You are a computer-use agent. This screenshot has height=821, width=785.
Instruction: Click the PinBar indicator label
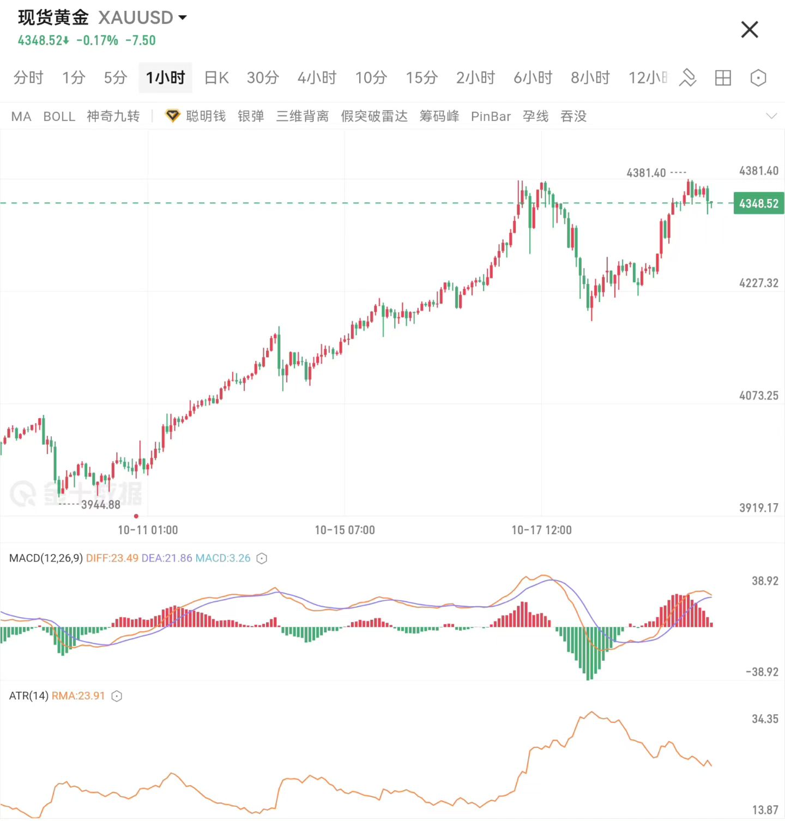(x=491, y=116)
